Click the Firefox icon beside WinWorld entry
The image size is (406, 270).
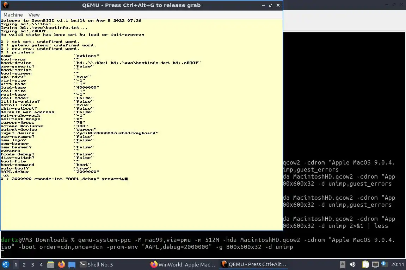[154, 264]
